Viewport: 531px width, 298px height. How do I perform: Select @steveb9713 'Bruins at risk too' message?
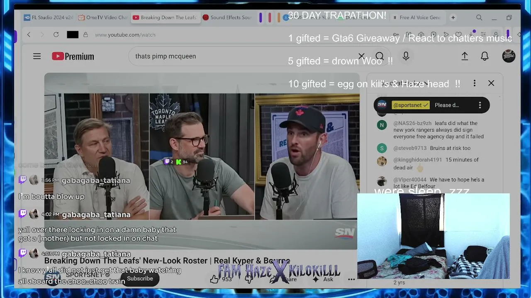point(432,148)
